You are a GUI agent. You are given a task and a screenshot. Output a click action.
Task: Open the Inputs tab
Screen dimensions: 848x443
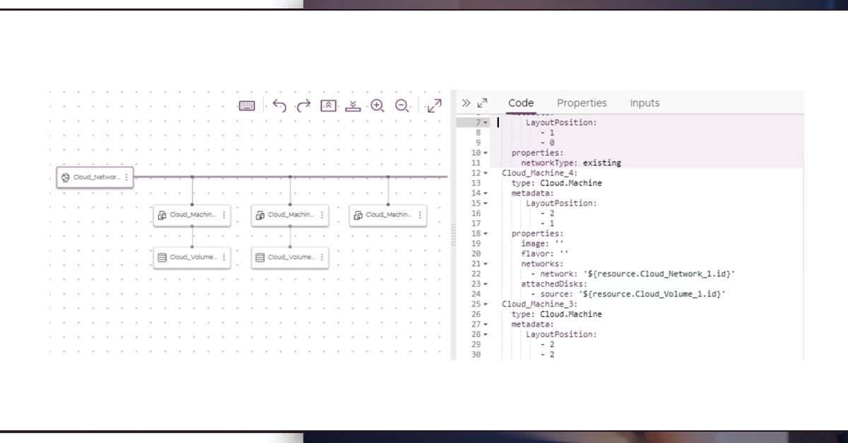(644, 103)
